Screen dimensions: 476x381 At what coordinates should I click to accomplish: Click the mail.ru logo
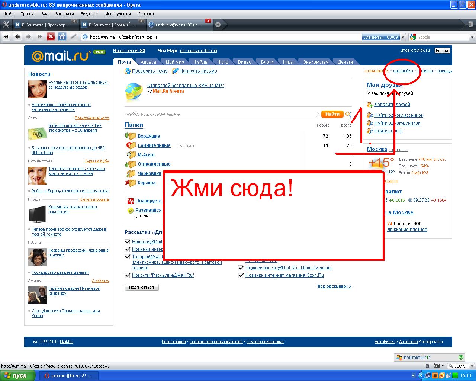61,56
